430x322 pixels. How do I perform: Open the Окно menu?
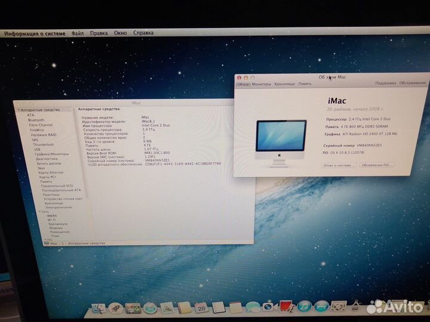click(x=121, y=33)
